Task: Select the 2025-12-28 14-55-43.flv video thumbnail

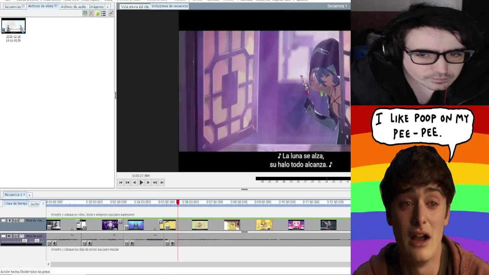Action: (13, 26)
